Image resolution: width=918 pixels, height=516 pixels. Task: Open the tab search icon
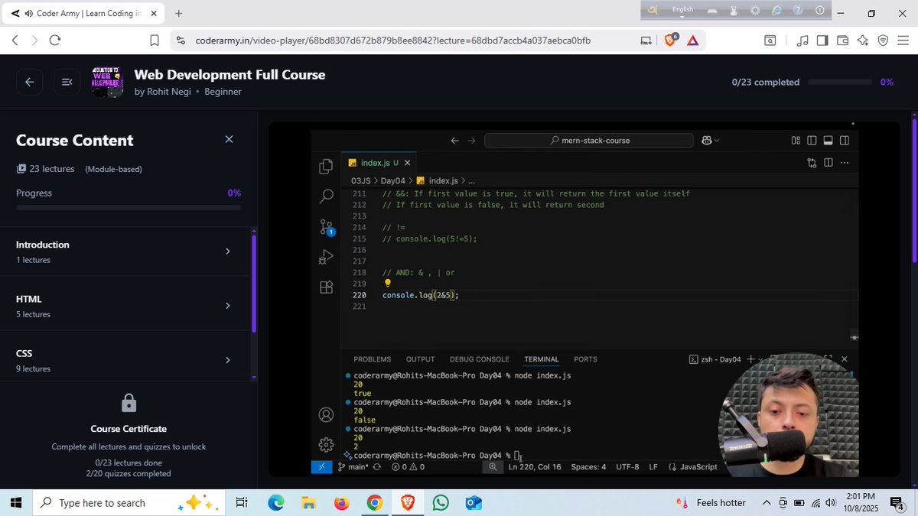pyautogui.click(x=770, y=41)
